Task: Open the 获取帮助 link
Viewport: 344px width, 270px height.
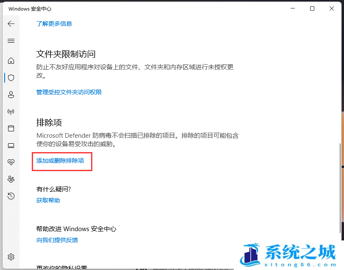Action: click(48, 200)
